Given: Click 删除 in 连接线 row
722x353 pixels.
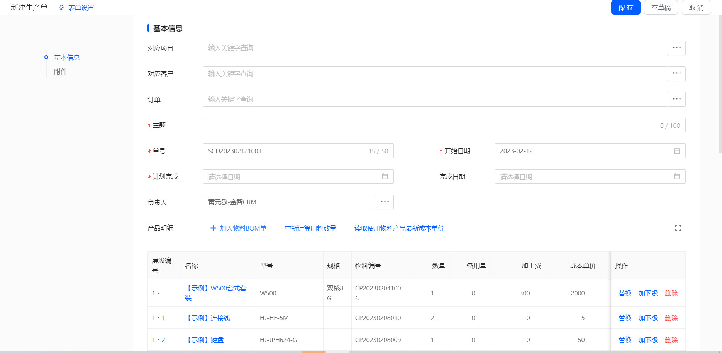Looking at the screenshot, I should [671, 318].
